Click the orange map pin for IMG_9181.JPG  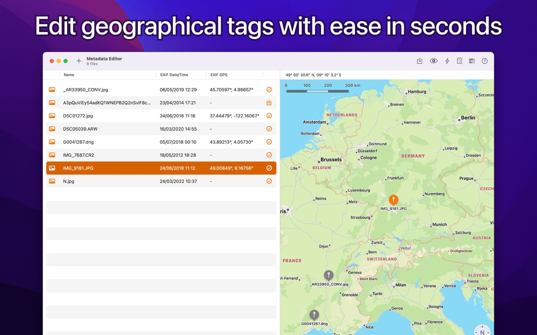point(393,200)
